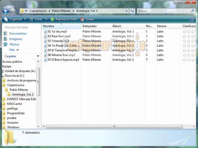Screen dimensions: 198x148
Task: Show more favorite links with Más
Action: coord(14,50)
